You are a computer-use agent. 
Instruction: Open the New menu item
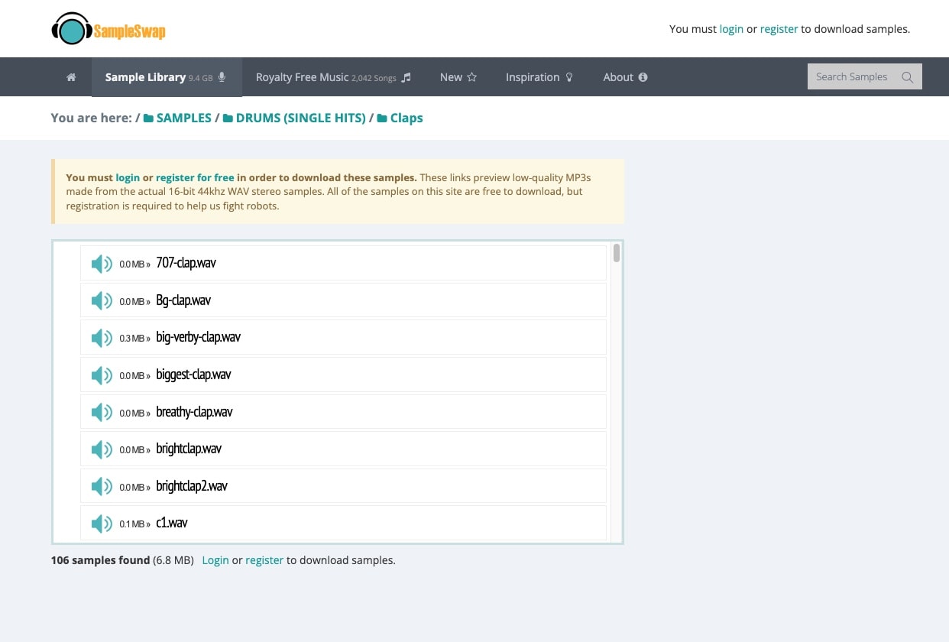[x=458, y=77]
